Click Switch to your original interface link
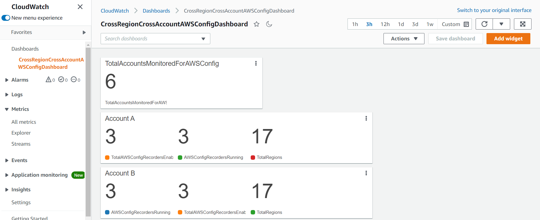 point(494,10)
